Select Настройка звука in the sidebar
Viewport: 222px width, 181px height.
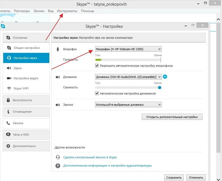(26, 58)
